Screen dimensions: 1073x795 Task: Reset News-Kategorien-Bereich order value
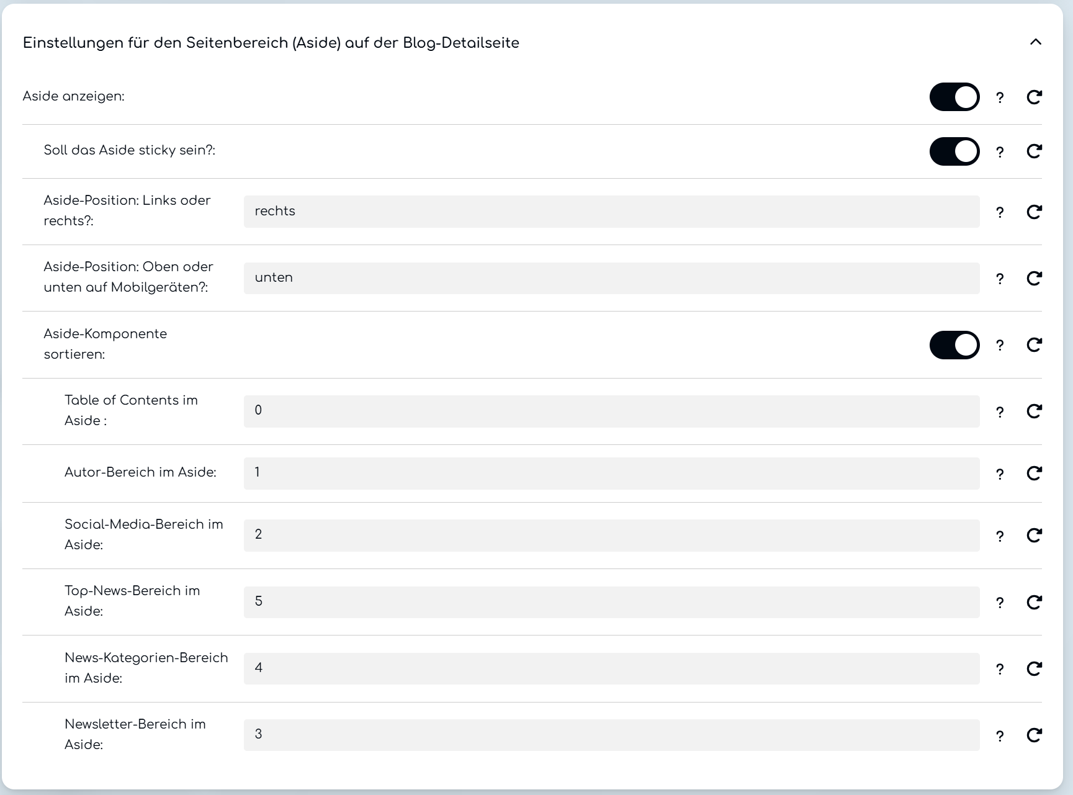click(1034, 668)
